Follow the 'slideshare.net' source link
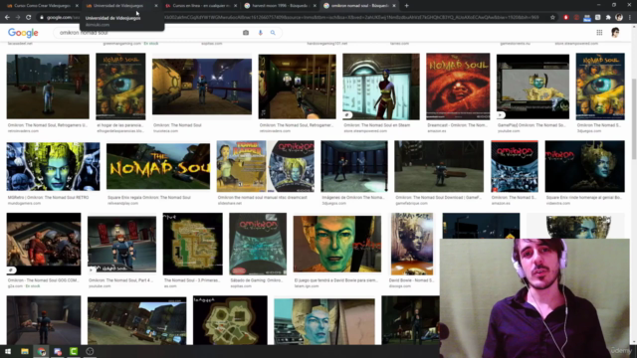The width and height of the screenshot is (637, 358). click(230, 203)
